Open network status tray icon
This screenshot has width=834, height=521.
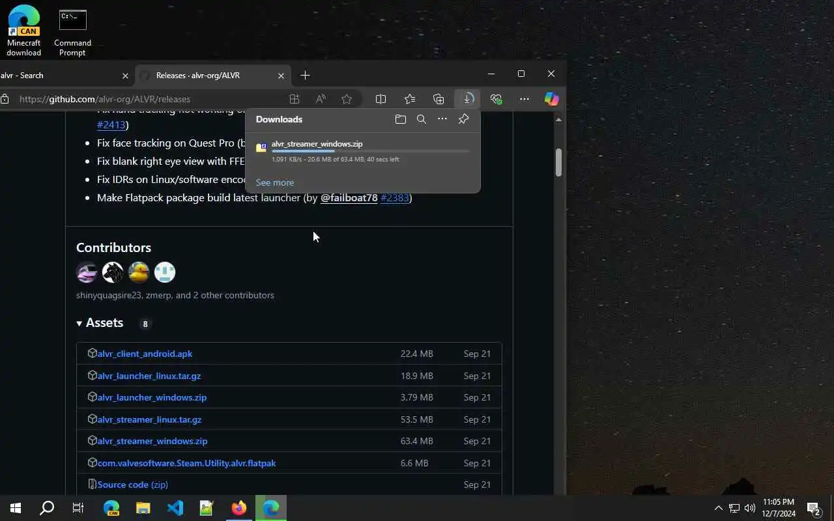pos(734,508)
